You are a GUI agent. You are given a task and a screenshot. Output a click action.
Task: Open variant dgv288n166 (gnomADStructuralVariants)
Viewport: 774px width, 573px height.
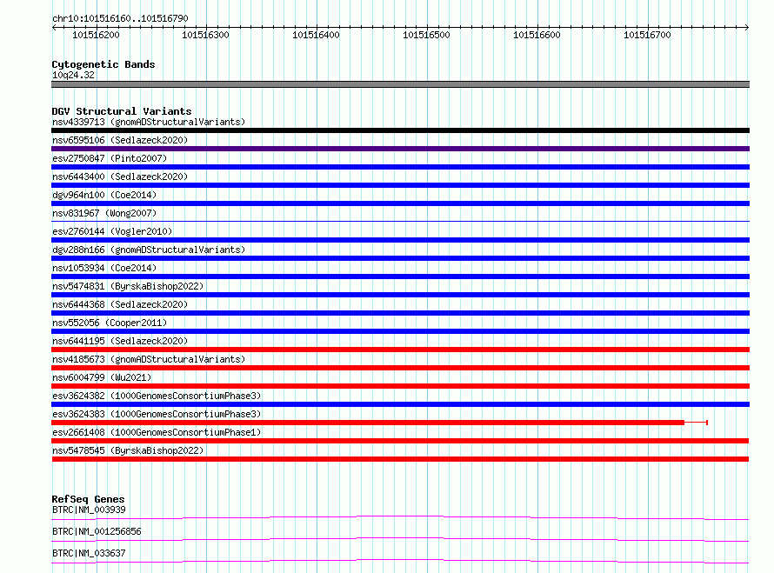point(149,250)
